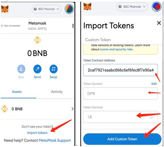Open BSC Mainnet network dropdown in right panel
Screen dimensions: 164x147
[x=132, y=7]
